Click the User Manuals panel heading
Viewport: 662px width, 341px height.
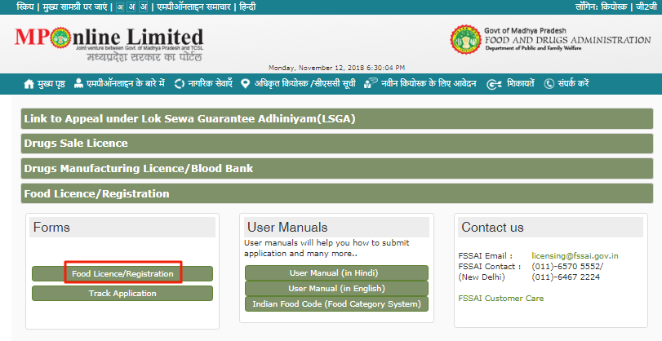pyautogui.click(x=336, y=227)
